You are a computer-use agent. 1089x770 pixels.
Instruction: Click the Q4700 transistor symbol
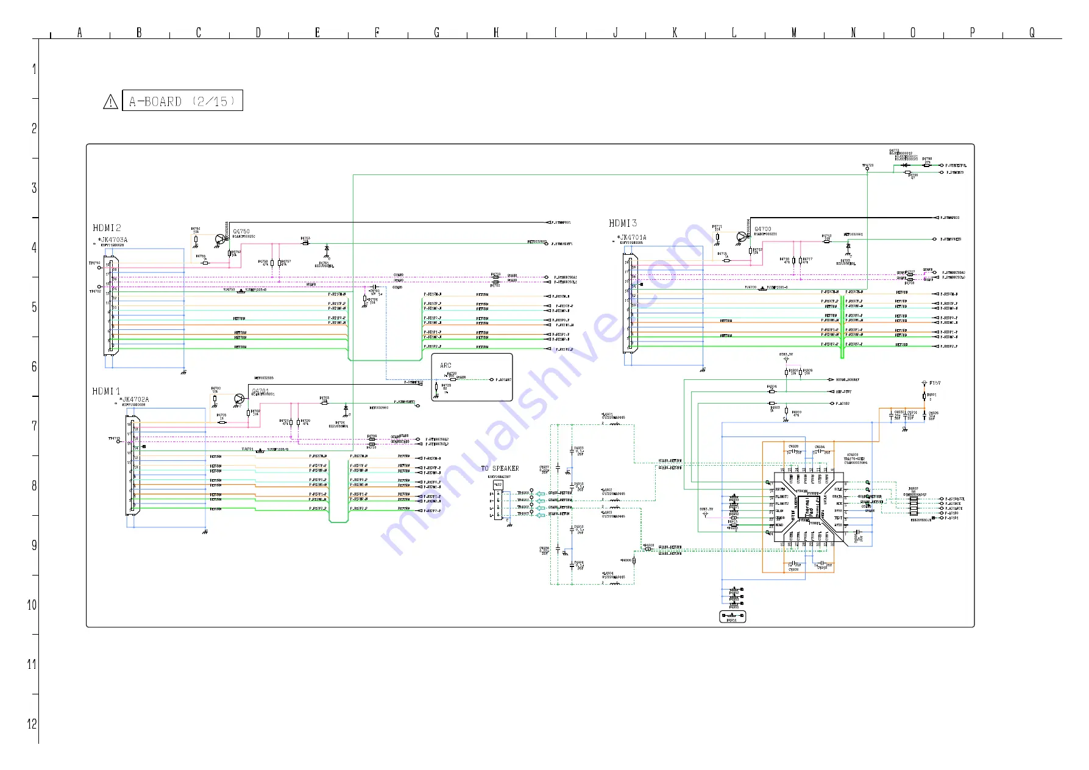pos(742,237)
